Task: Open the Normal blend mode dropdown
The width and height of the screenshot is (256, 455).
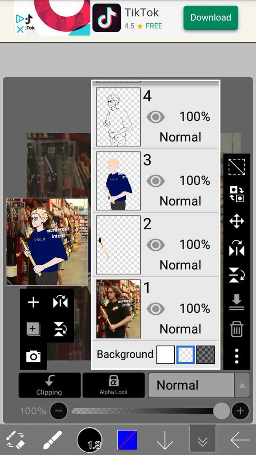Action: pyautogui.click(x=191, y=385)
